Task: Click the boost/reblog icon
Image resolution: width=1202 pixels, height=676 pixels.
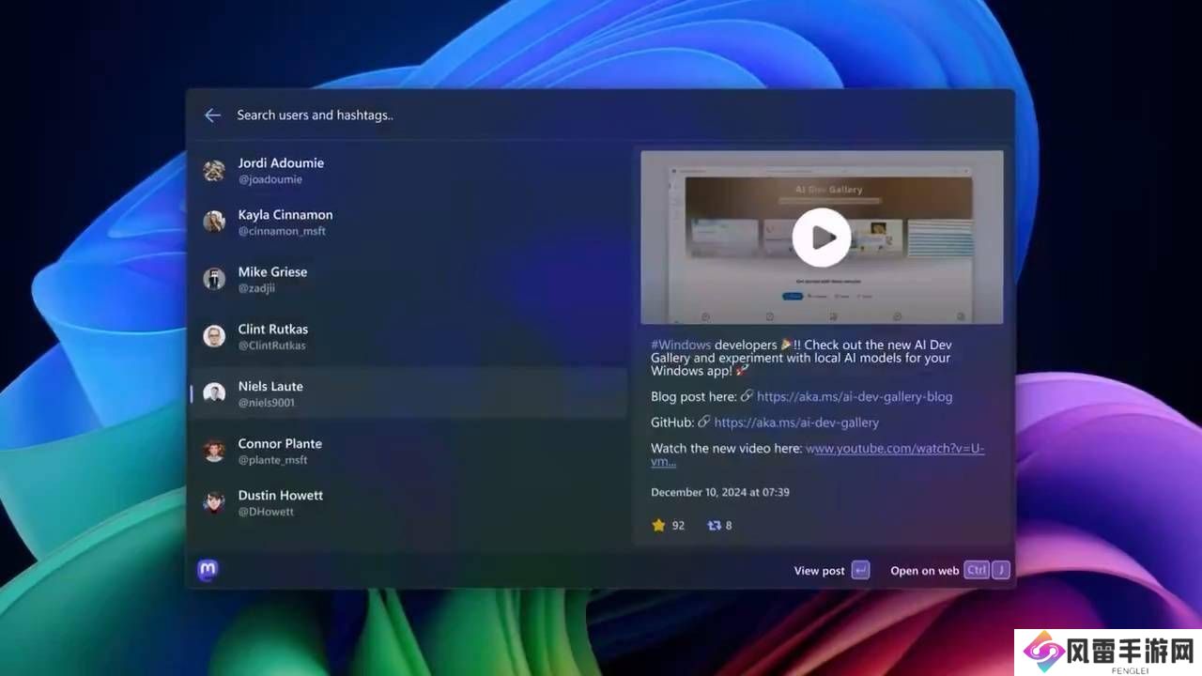Action: (714, 525)
